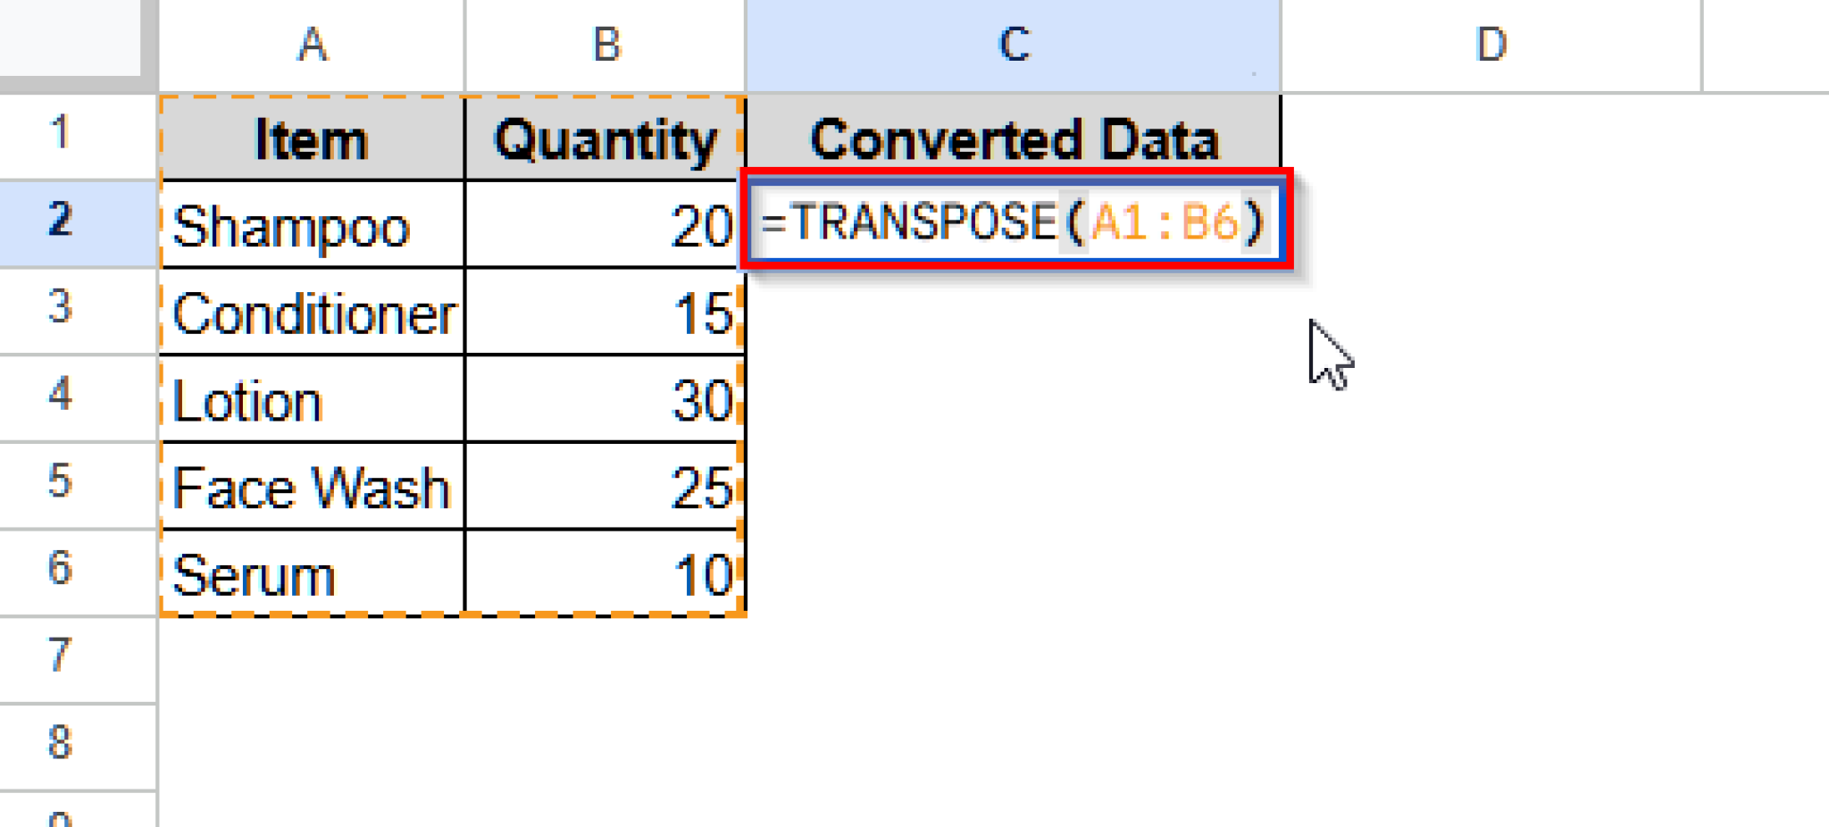Screen dimensions: 1829x827
Task: Click the Face Wash cell
Action: tap(313, 487)
